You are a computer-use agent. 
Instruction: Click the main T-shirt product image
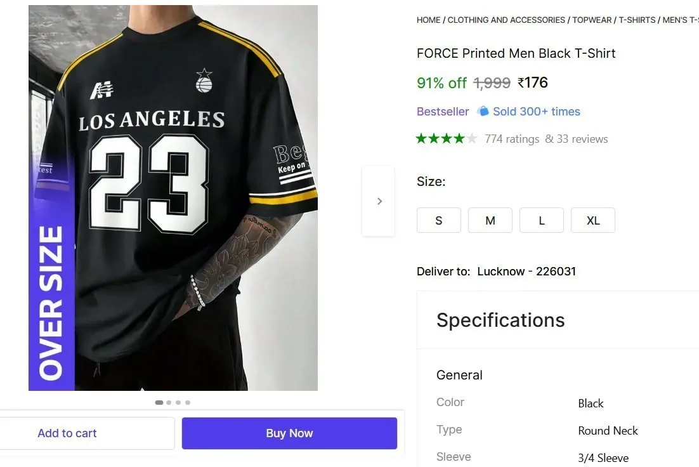pos(173,197)
